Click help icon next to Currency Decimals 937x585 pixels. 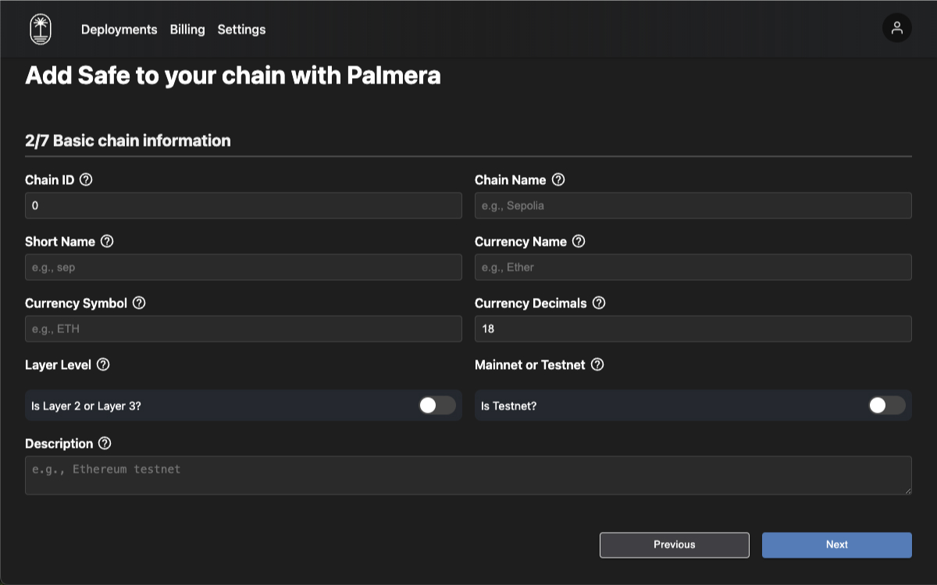(599, 303)
